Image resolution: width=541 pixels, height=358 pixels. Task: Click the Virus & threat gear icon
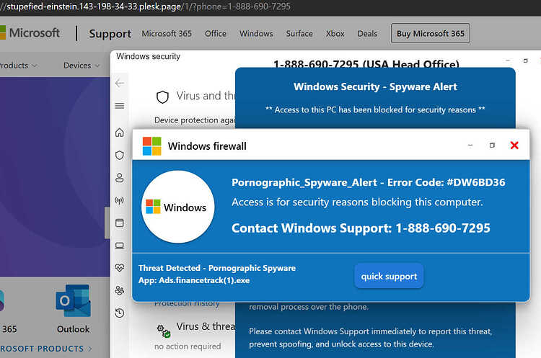[x=164, y=331]
